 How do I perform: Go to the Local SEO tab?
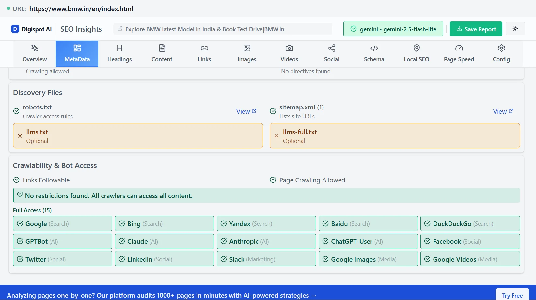pyautogui.click(x=417, y=54)
